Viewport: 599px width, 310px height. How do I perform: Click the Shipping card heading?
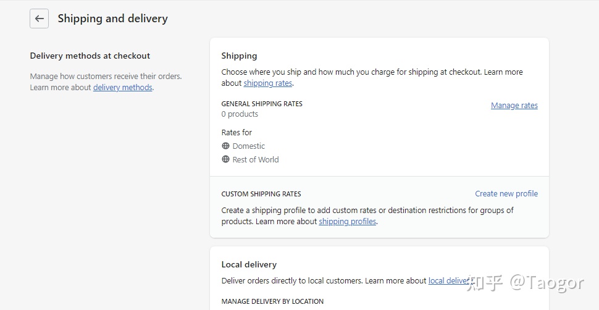239,56
